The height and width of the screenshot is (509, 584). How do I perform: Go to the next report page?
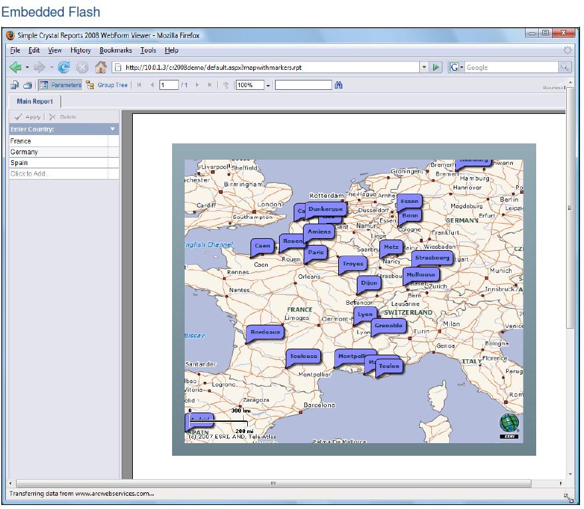(x=197, y=85)
